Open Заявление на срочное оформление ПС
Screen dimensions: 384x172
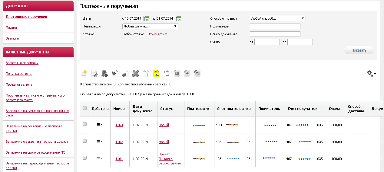coord(35,152)
